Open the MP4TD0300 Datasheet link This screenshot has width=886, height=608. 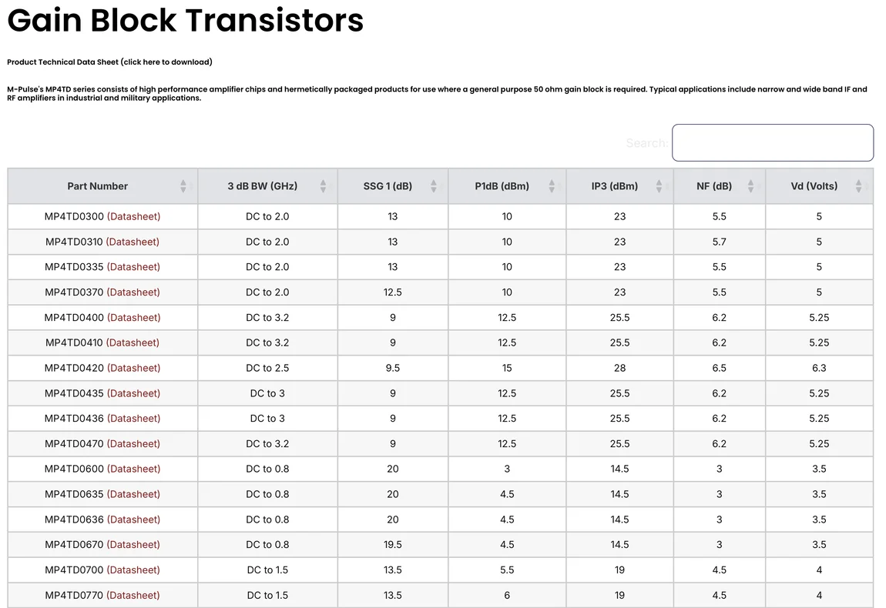(x=133, y=216)
